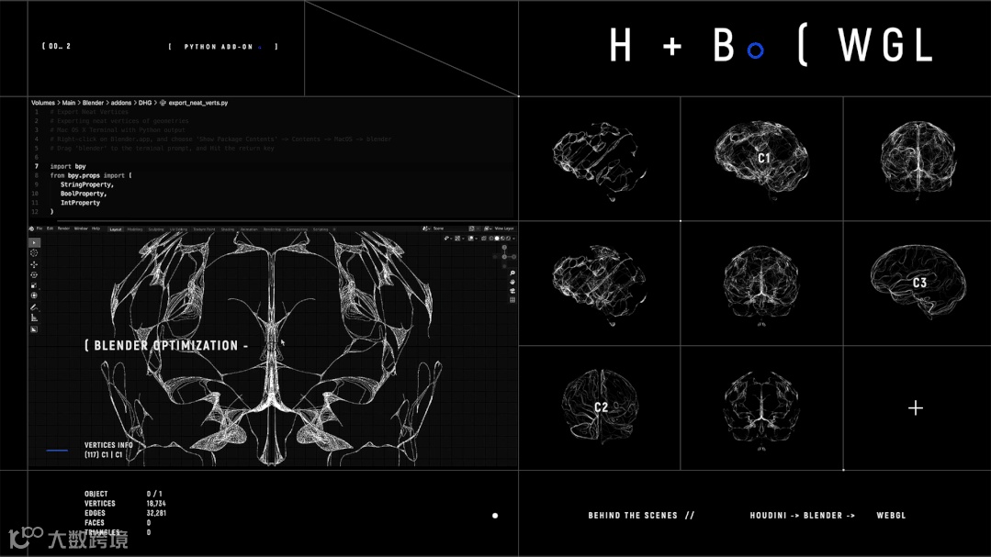Open Blender's Render menu

[63, 228]
